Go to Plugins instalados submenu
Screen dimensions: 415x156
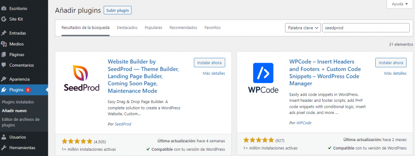(18, 102)
